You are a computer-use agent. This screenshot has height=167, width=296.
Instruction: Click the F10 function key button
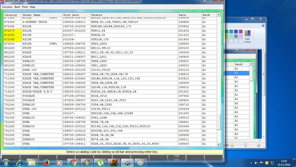click(176, 156)
